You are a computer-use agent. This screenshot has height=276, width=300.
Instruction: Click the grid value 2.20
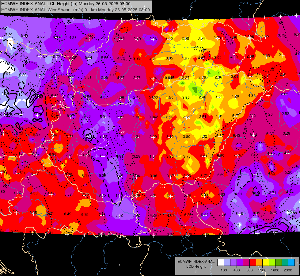pos(153,136)
